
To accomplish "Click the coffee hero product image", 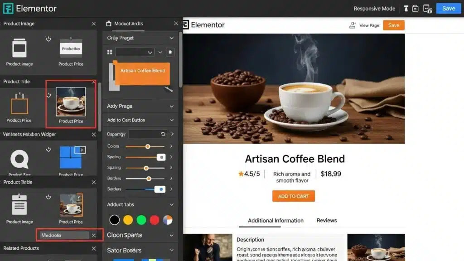I will tap(294, 89).
